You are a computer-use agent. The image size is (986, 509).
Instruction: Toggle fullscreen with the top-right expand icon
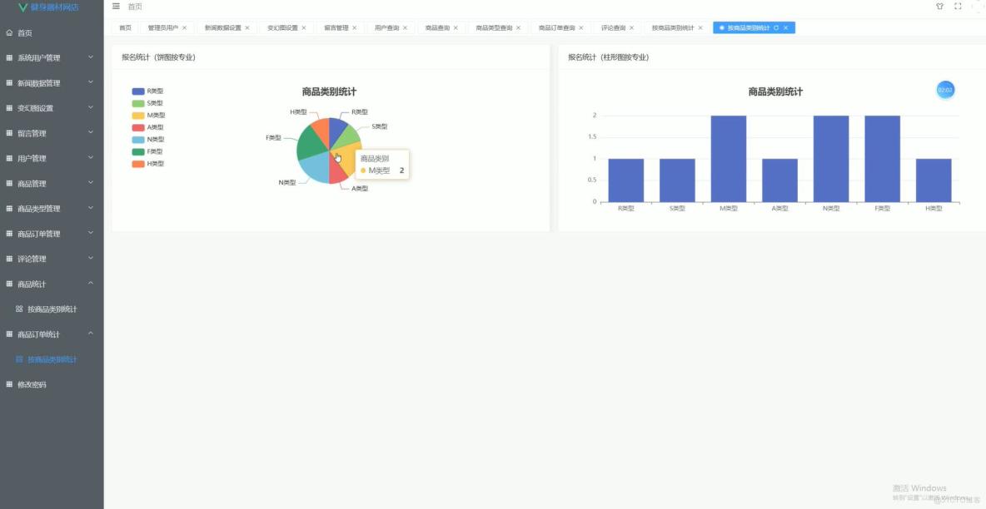[x=959, y=6]
